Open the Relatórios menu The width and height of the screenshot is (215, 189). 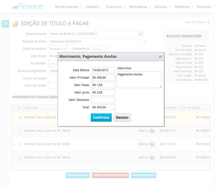184,6
